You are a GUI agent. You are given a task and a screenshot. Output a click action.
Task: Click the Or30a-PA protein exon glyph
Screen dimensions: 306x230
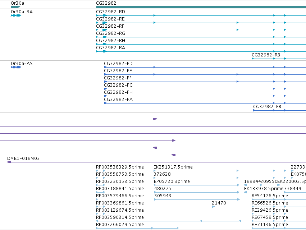coord(16,67)
